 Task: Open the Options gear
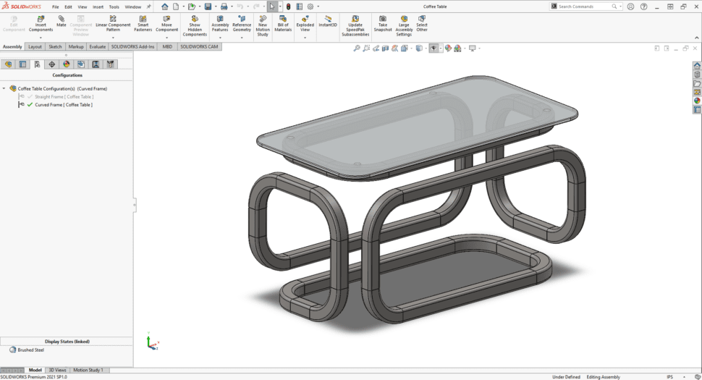(310, 7)
